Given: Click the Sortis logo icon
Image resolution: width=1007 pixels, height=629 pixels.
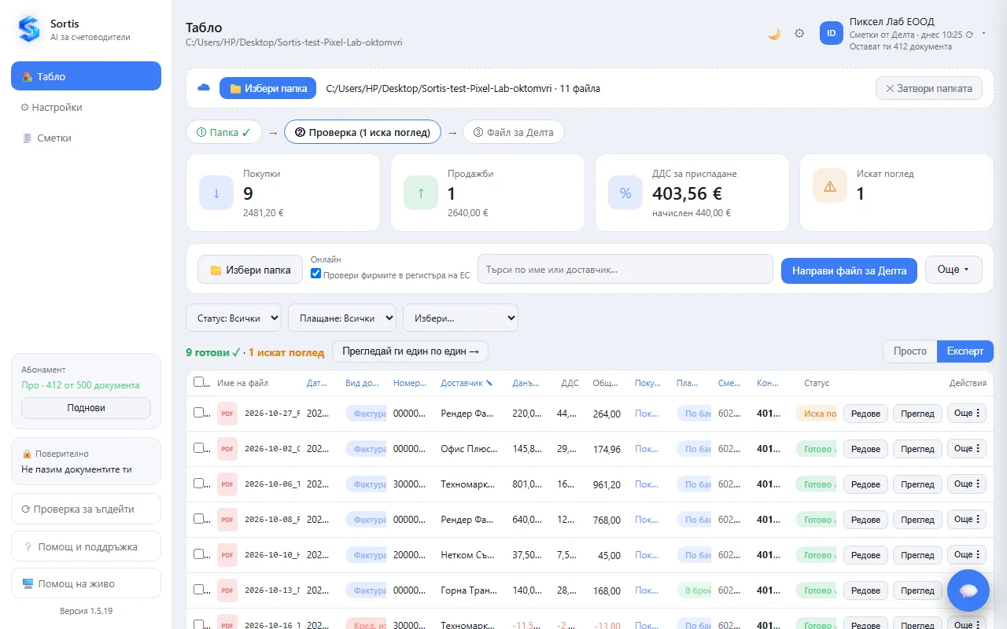Looking at the screenshot, I should pyautogui.click(x=29, y=30).
